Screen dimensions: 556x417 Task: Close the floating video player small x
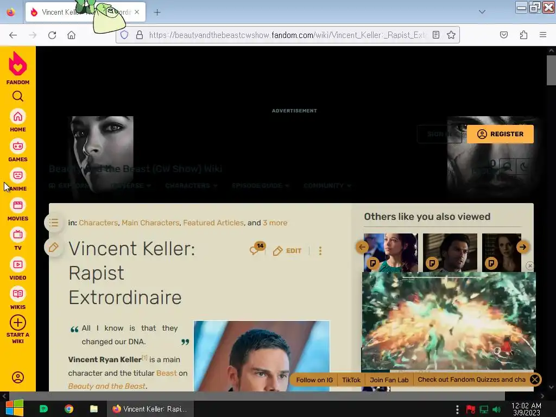[530, 266]
